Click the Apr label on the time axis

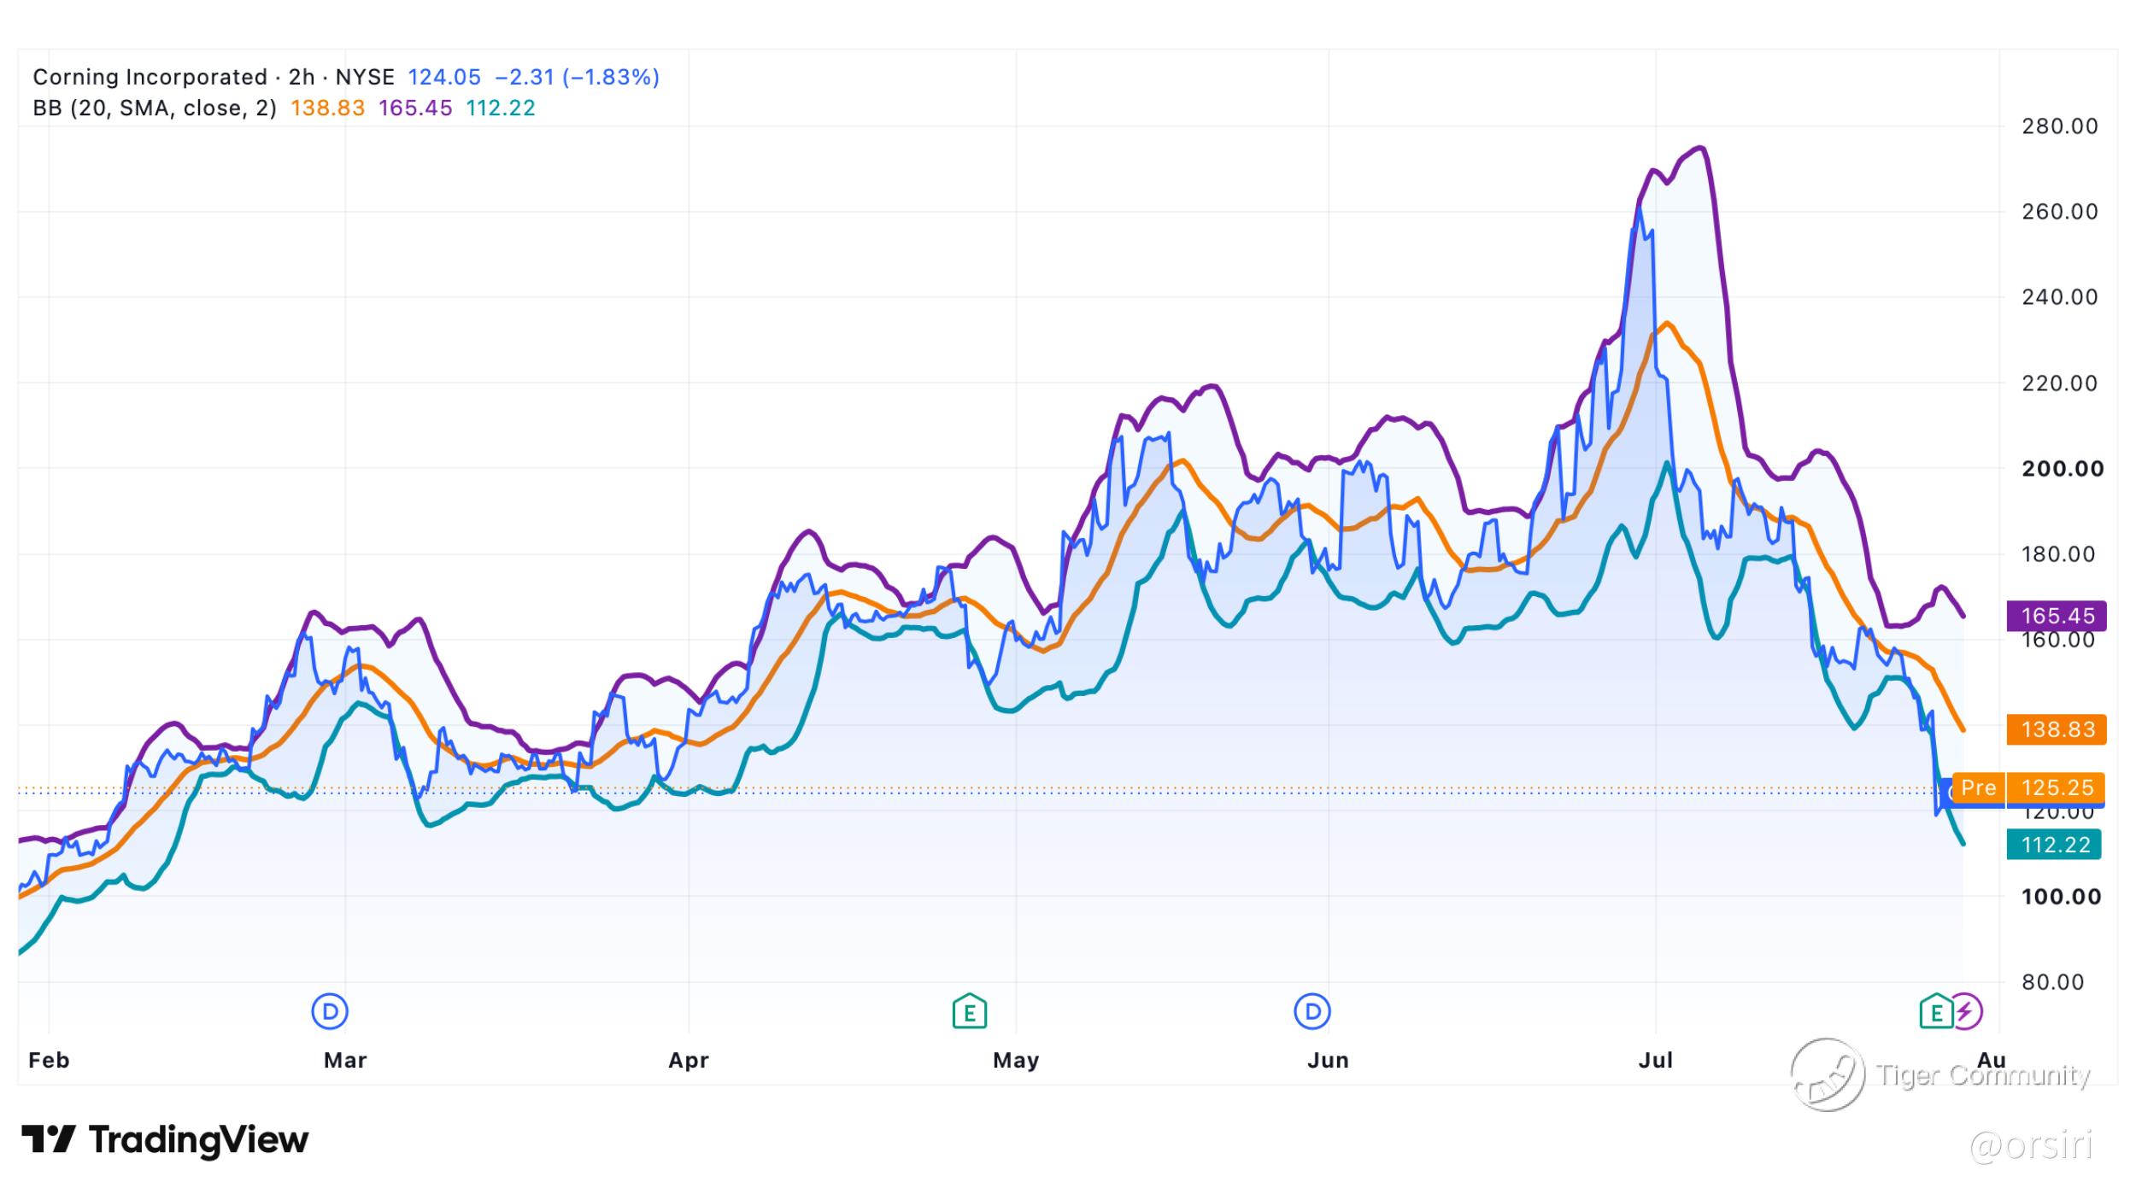[x=689, y=1061]
